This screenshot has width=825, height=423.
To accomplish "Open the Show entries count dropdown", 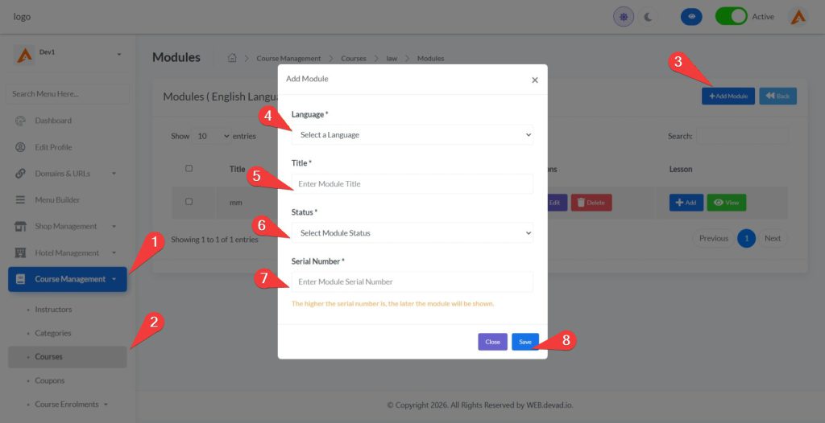I will click(213, 137).
